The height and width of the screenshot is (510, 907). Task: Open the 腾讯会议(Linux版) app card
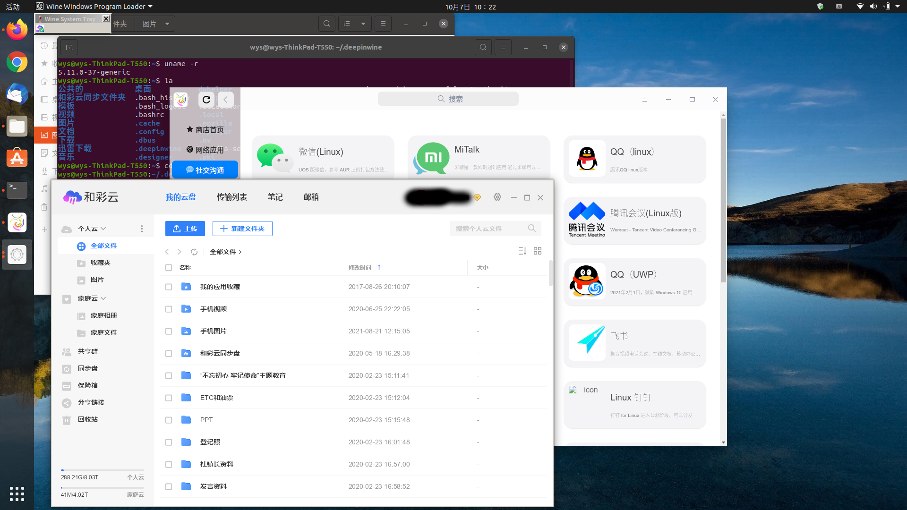[635, 221]
